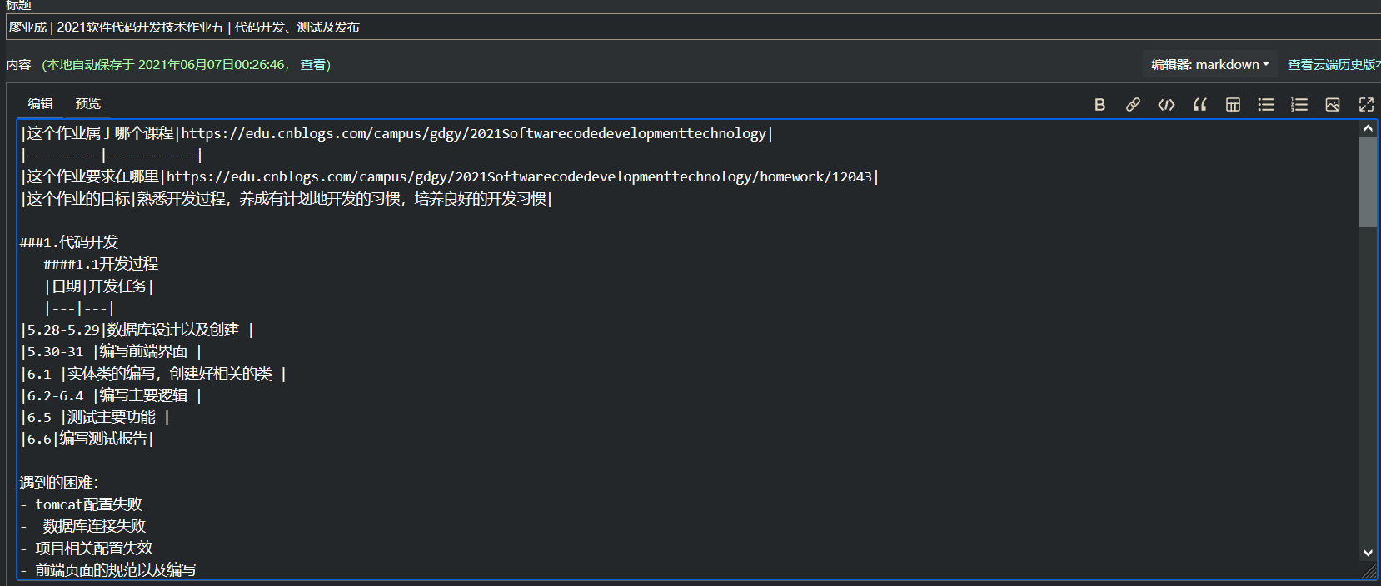This screenshot has width=1381, height=586.
Task: Insert a code block with the code icon
Action: point(1166,105)
